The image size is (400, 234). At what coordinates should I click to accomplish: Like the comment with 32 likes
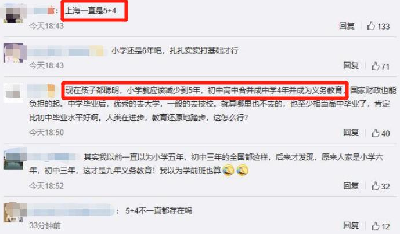tap(380, 186)
